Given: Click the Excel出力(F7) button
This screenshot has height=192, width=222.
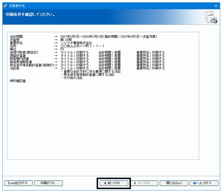Looking at the screenshot, I should coord(18,183).
